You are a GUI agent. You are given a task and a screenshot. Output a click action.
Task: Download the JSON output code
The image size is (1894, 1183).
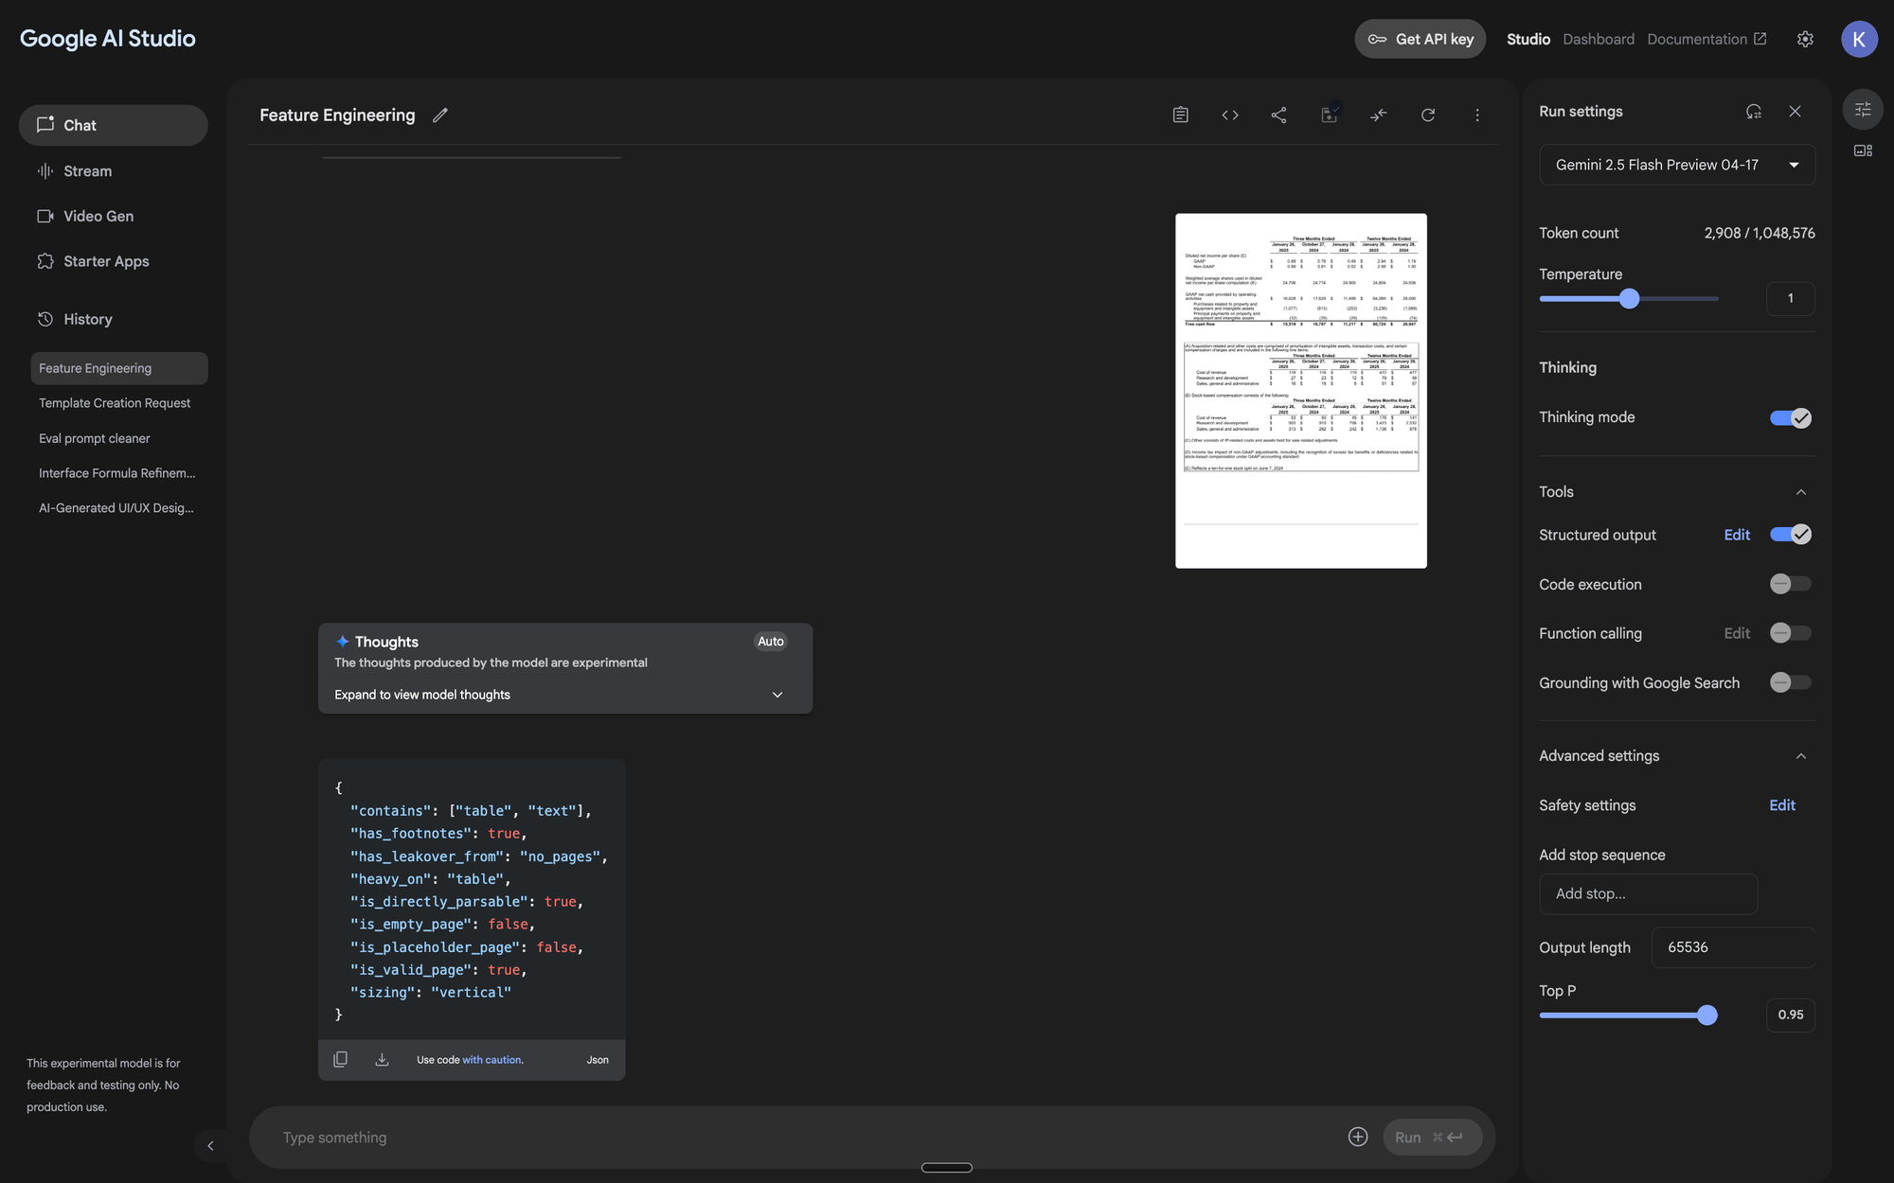tap(382, 1059)
